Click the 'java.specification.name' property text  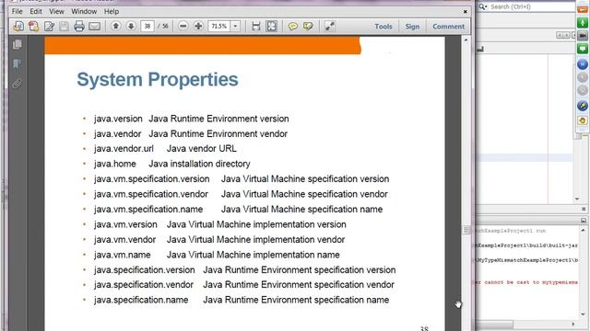(141, 300)
